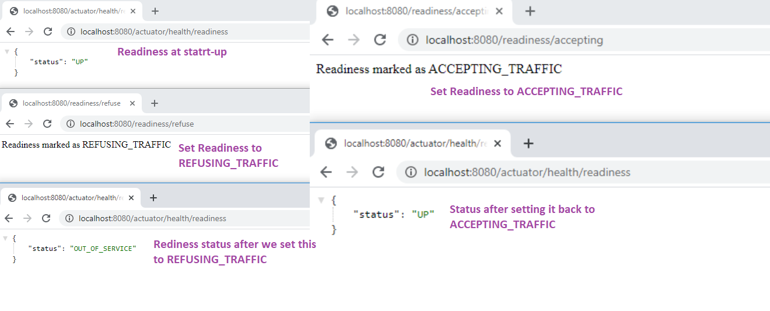Collapse JSON object beside 'Readiness at statrt-up'
770x311 pixels.
6,51
